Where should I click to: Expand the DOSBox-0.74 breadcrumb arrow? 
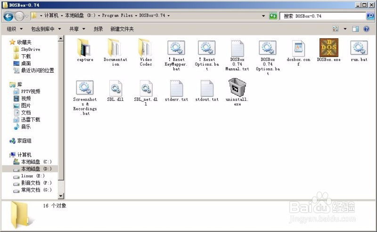(x=169, y=16)
